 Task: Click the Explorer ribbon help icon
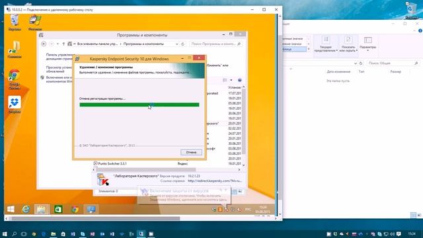point(420,30)
